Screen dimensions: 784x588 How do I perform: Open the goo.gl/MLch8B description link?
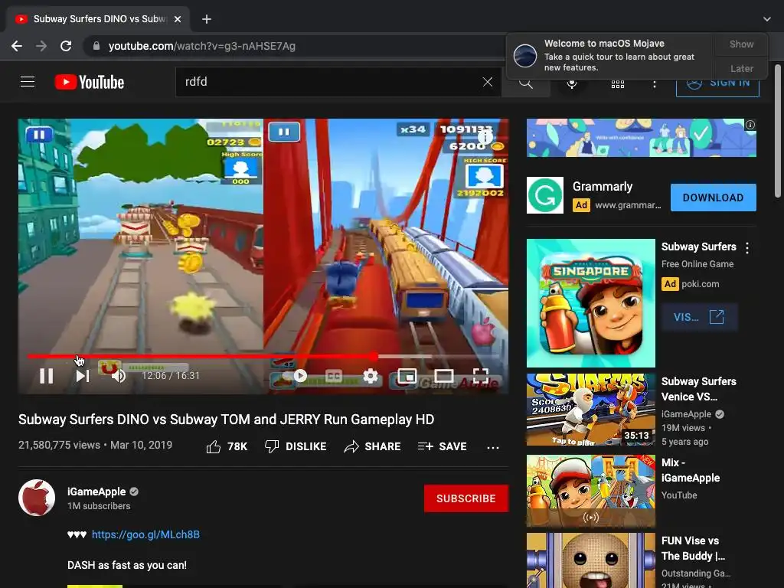pyautogui.click(x=145, y=534)
